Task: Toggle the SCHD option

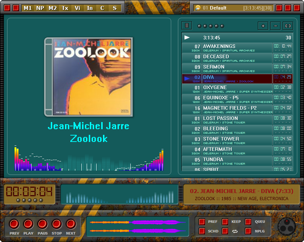Action: coord(202,231)
